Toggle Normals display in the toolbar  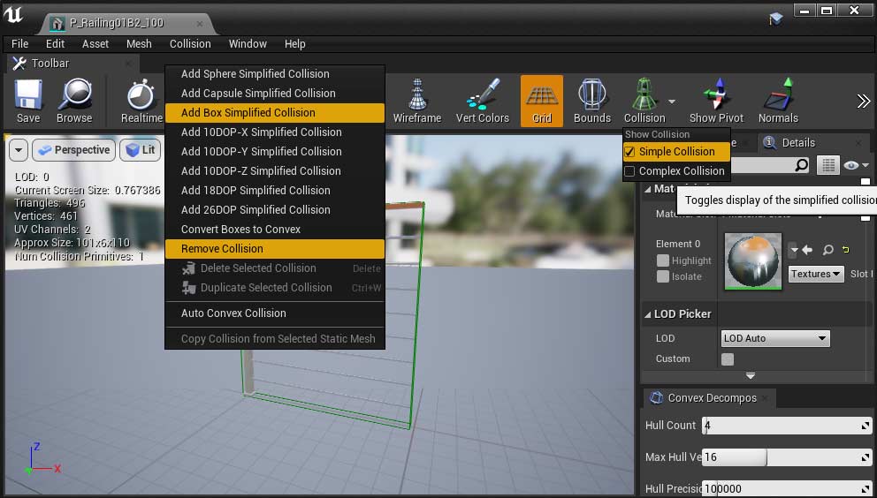coord(778,100)
